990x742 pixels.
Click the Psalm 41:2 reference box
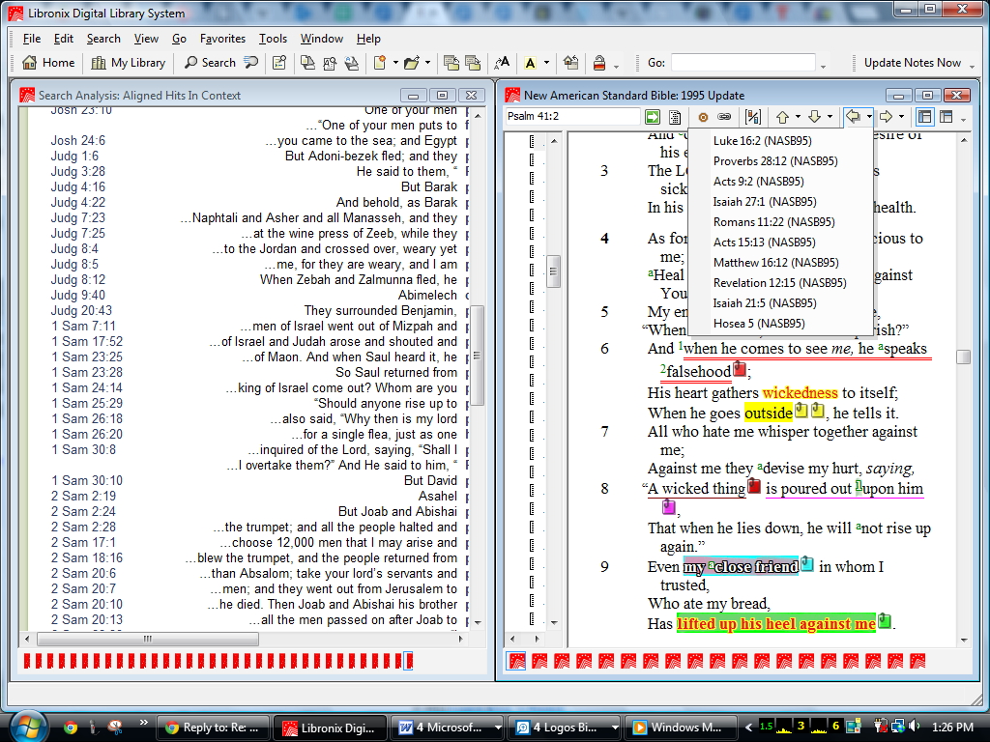[572, 116]
